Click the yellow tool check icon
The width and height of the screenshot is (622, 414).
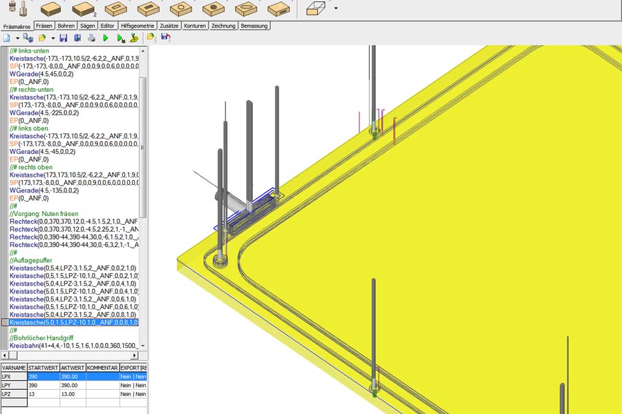click(134, 38)
